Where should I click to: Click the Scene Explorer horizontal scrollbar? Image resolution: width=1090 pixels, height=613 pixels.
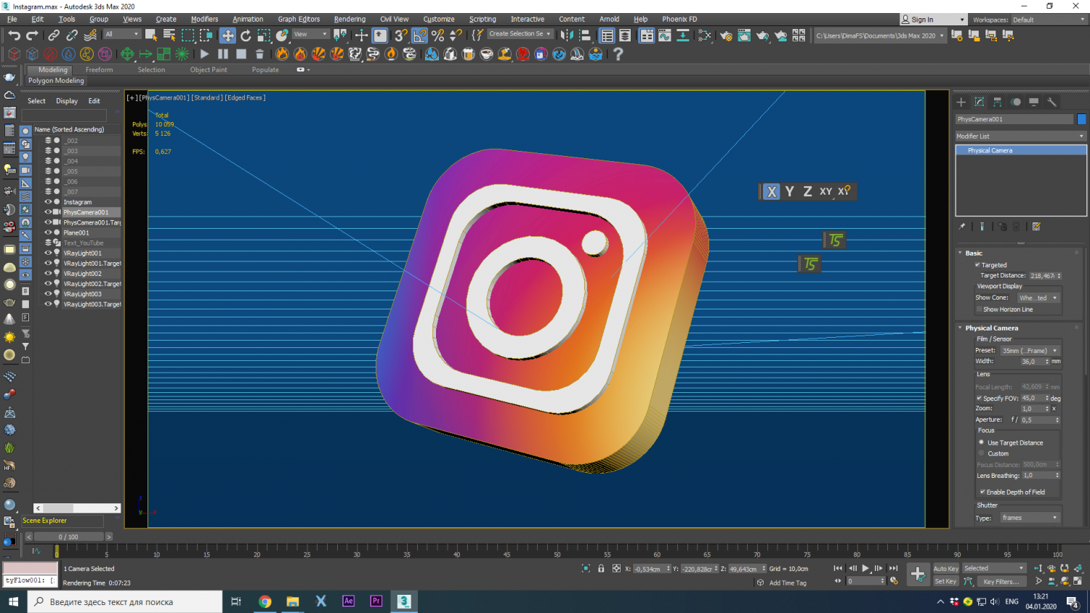(x=77, y=508)
